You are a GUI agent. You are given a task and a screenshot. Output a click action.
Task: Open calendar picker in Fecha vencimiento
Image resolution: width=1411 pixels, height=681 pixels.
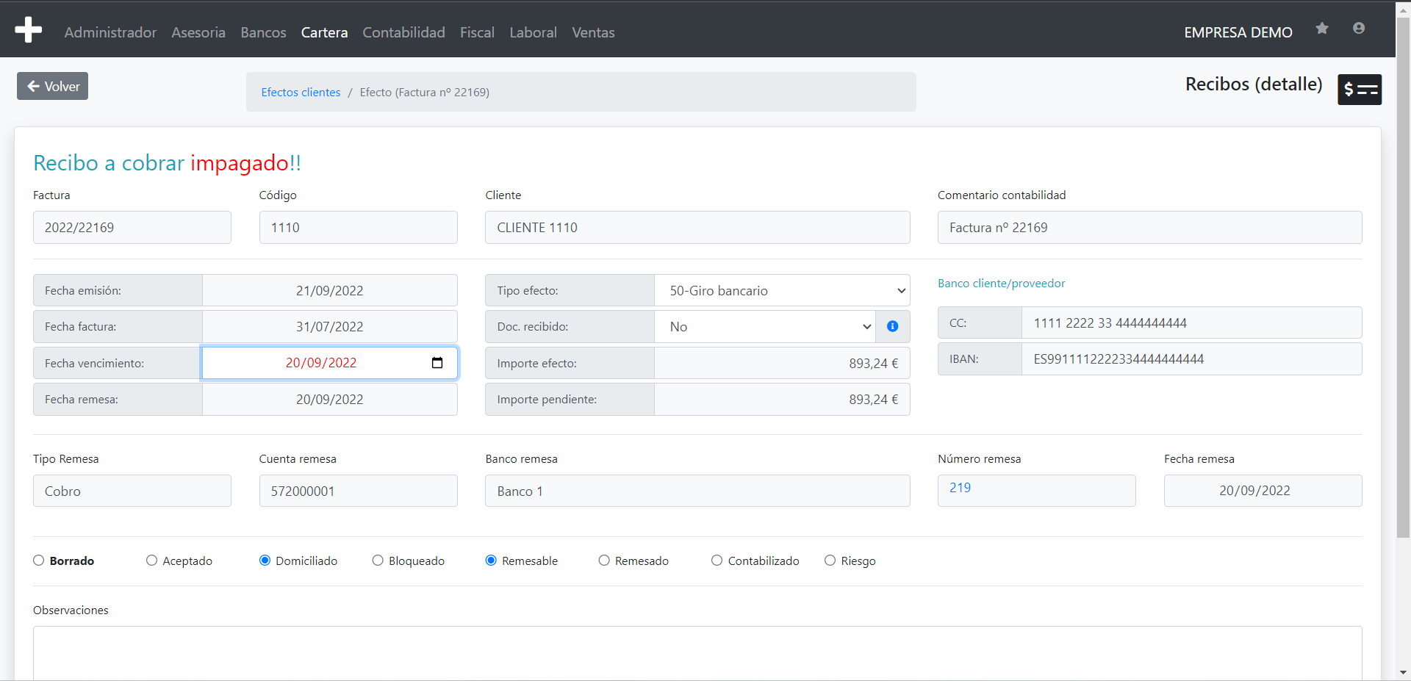coord(437,363)
